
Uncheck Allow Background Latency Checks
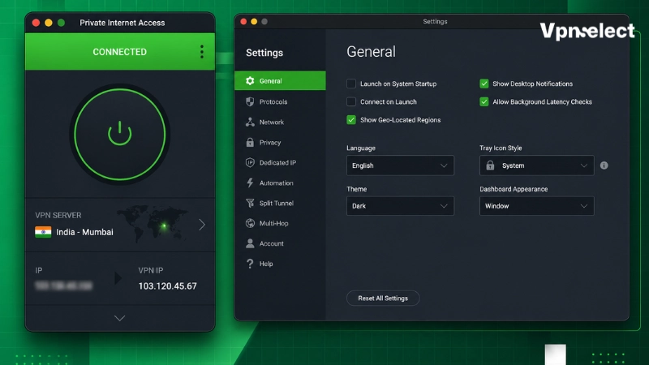pyautogui.click(x=484, y=101)
